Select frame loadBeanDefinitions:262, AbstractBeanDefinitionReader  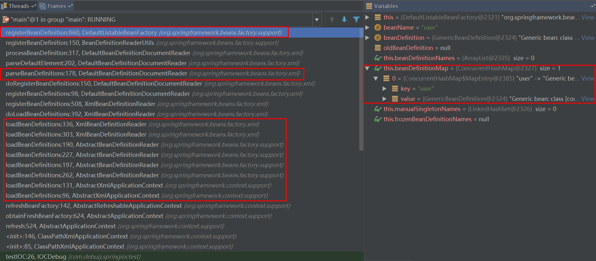point(180,175)
